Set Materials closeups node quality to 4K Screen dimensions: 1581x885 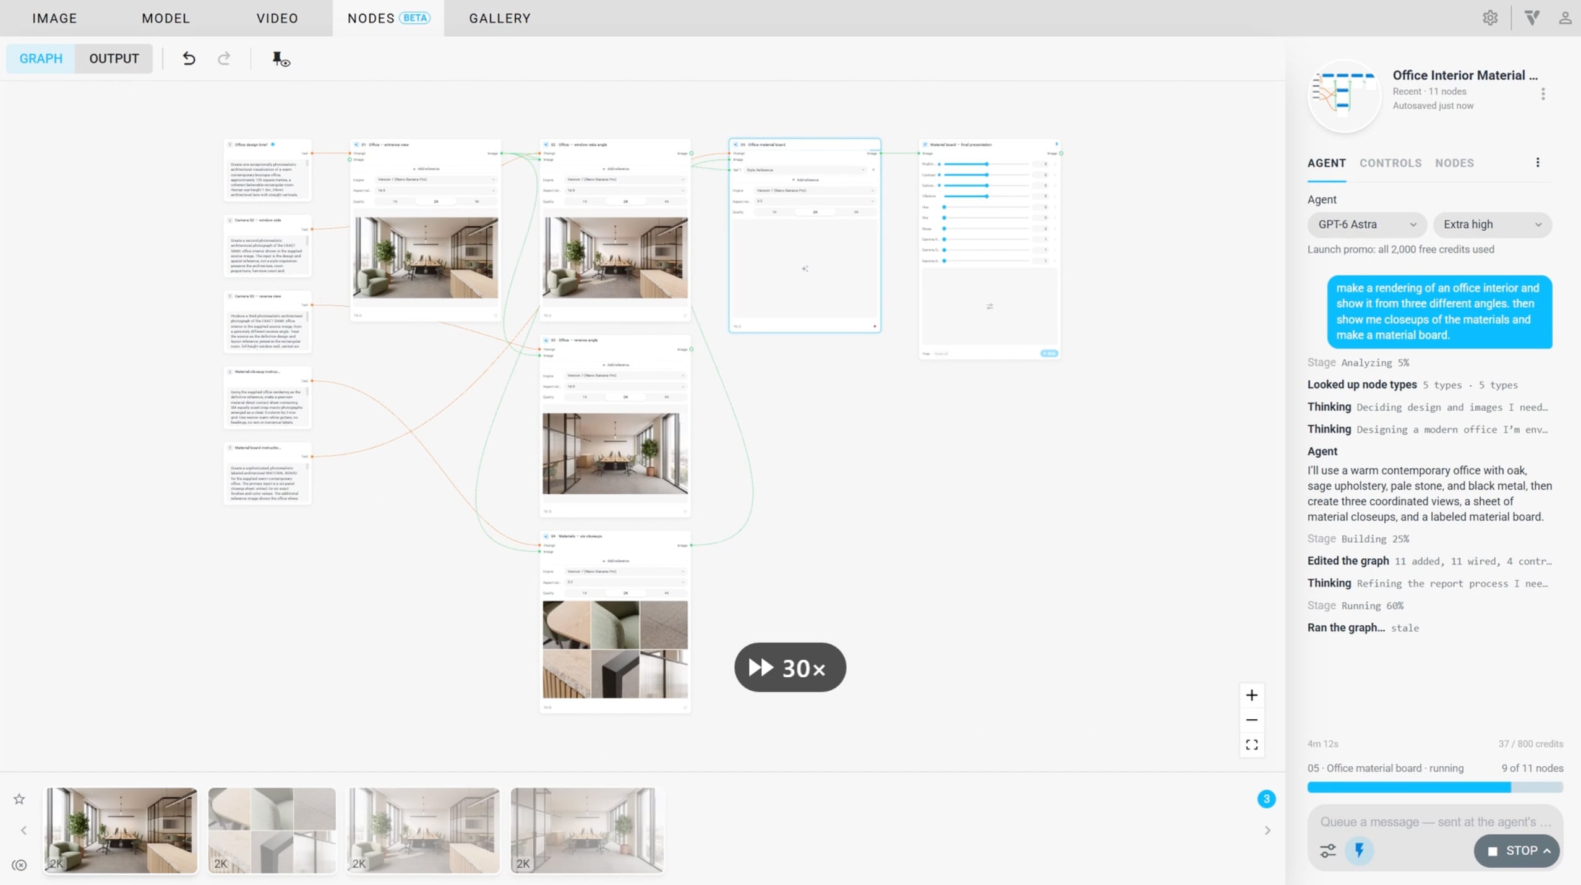tap(666, 593)
